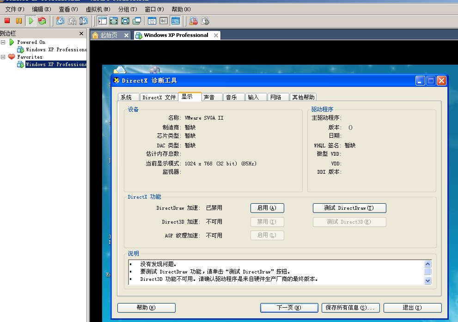This screenshot has height=322, width=458.
Task: Click the revert to snapshot icon
Action: pyautogui.click(x=72, y=21)
